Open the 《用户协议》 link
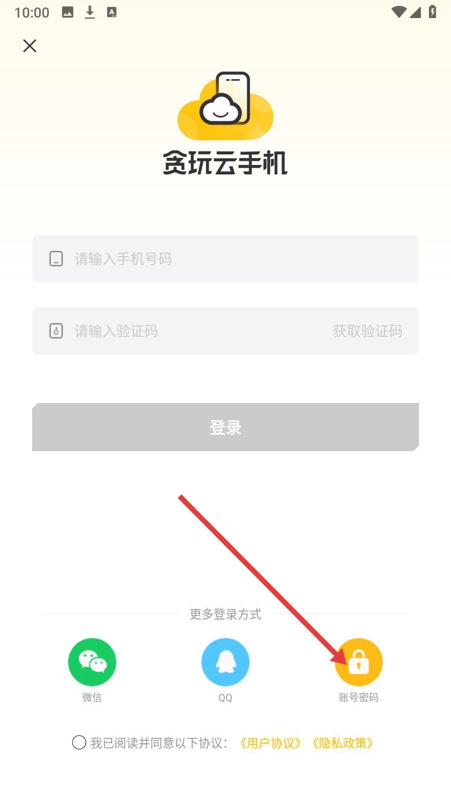Image resolution: width=451 pixels, height=802 pixels. coord(271,743)
